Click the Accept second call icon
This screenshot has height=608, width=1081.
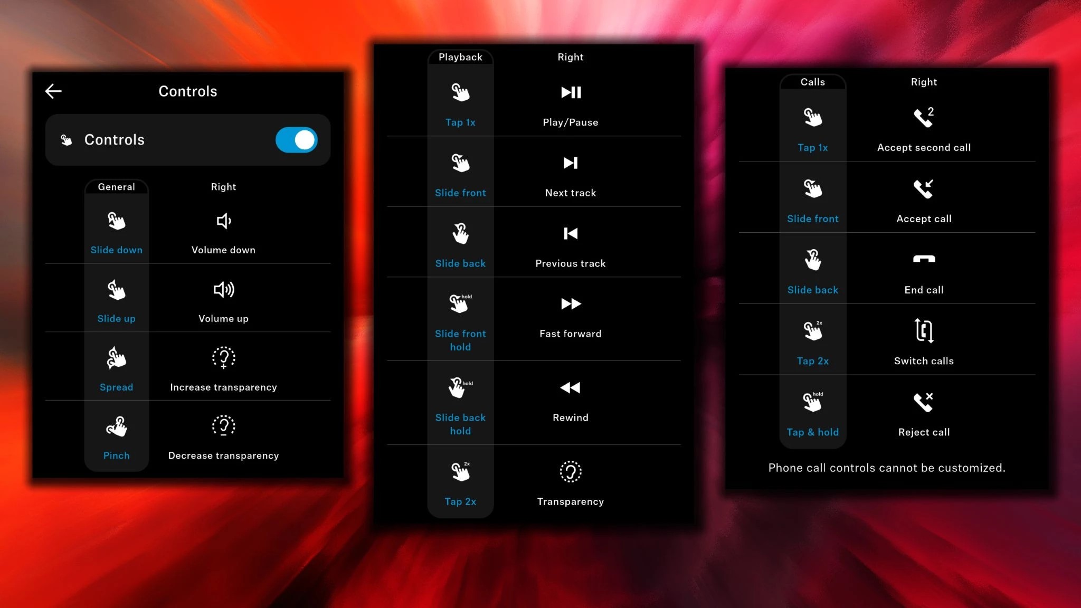coord(924,117)
